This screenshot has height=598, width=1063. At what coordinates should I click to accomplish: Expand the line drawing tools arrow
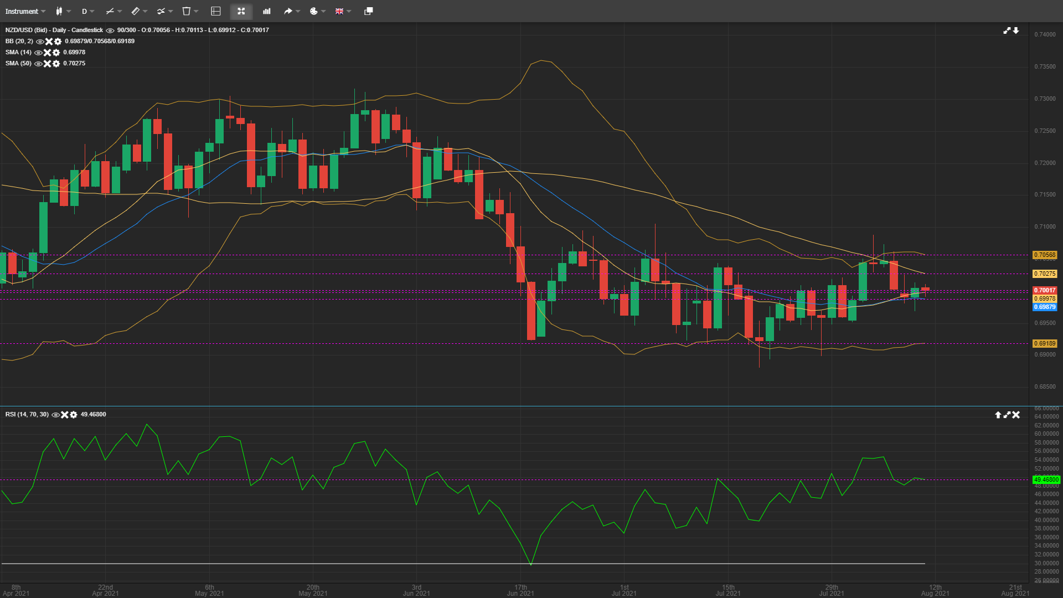120,11
